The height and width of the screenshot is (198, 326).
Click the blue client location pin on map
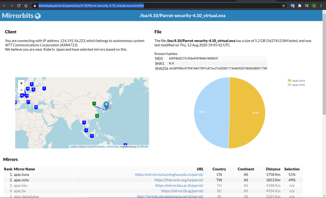pos(106,106)
